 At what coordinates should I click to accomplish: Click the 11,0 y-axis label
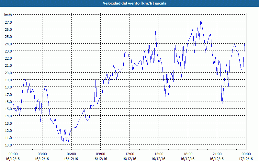point(8,138)
